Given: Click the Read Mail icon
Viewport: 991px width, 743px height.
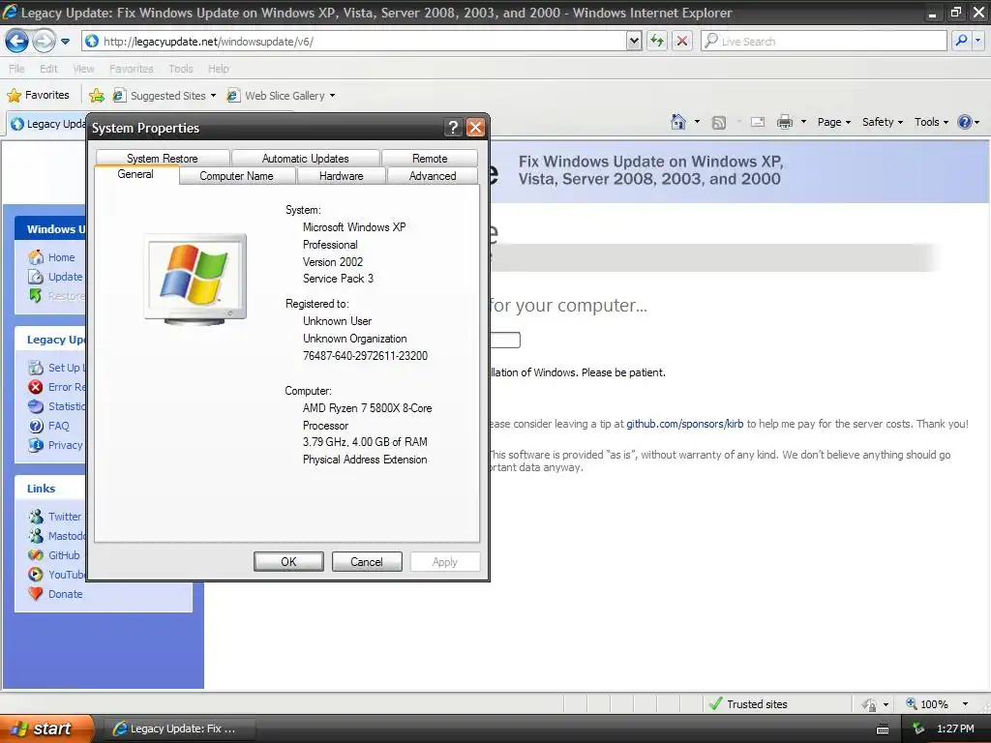Looking at the screenshot, I should tap(758, 122).
